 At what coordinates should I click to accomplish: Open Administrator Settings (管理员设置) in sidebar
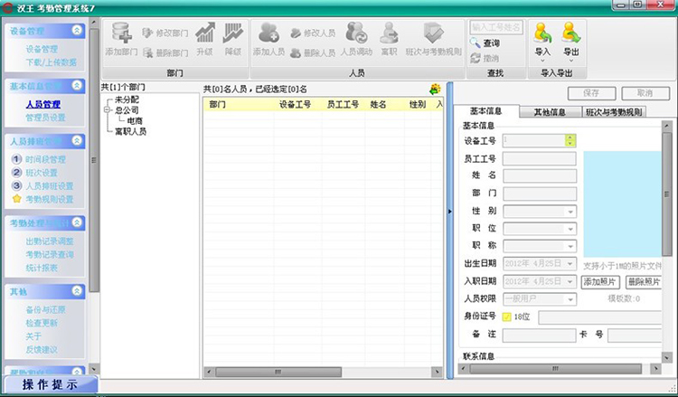(45, 118)
